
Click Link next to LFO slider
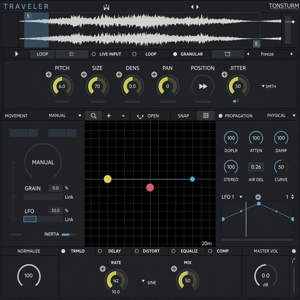(x=69, y=219)
